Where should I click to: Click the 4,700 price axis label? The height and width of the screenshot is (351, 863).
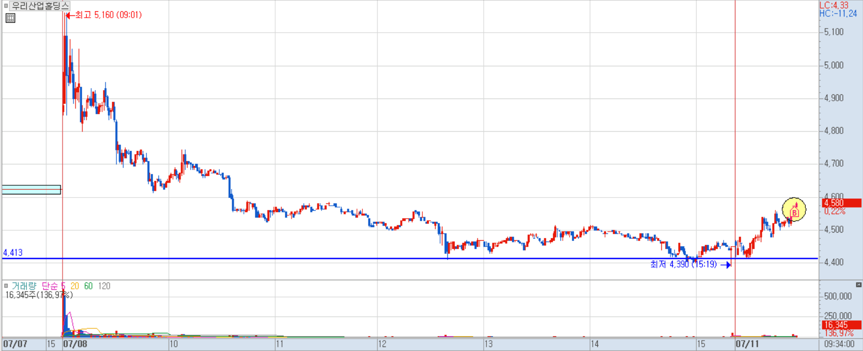point(834,163)
